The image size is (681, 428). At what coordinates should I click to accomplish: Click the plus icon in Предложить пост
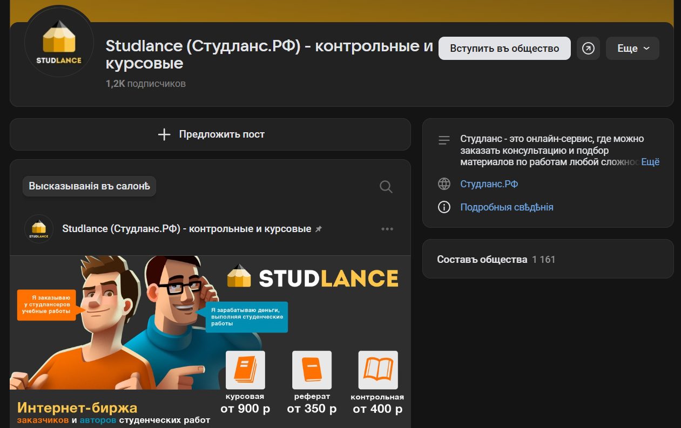[164, 134]
